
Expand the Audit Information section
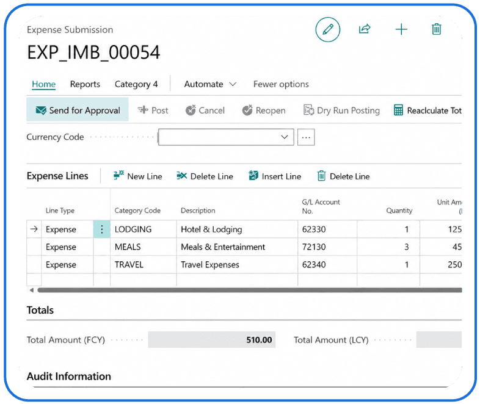pyautogui.click(x=69, y=376)
